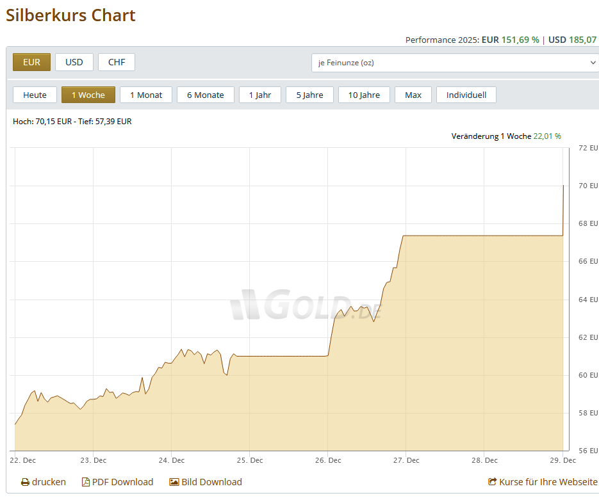Click the 'Hoch: 70,15 EUR - Tief: 57,39 EUR' text

[72, 122]
